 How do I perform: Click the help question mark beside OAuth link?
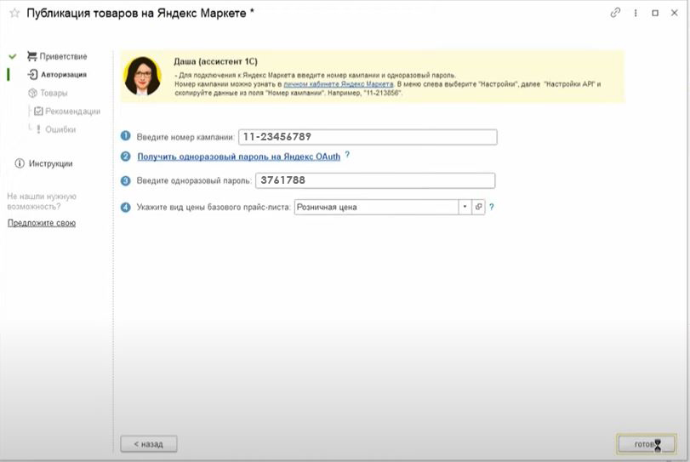(347, 156)
